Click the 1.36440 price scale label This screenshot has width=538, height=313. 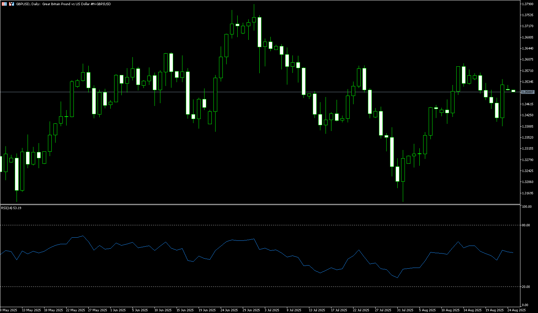pyautogui.click(x=528, y=48)
